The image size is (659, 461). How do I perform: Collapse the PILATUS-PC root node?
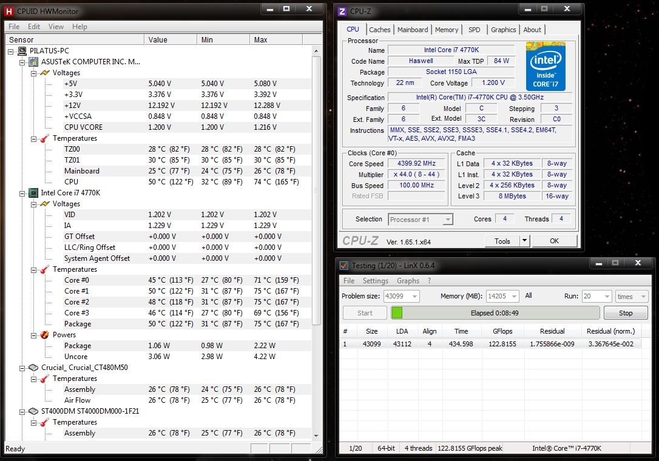(10, 52)
